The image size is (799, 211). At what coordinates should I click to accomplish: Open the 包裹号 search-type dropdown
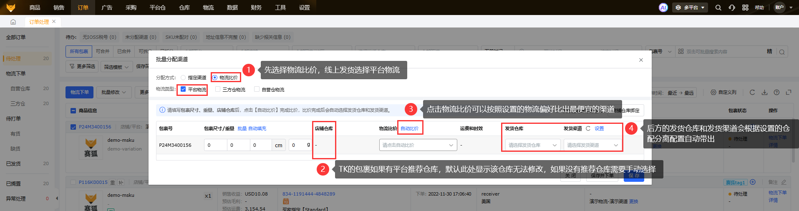[660, 51]
